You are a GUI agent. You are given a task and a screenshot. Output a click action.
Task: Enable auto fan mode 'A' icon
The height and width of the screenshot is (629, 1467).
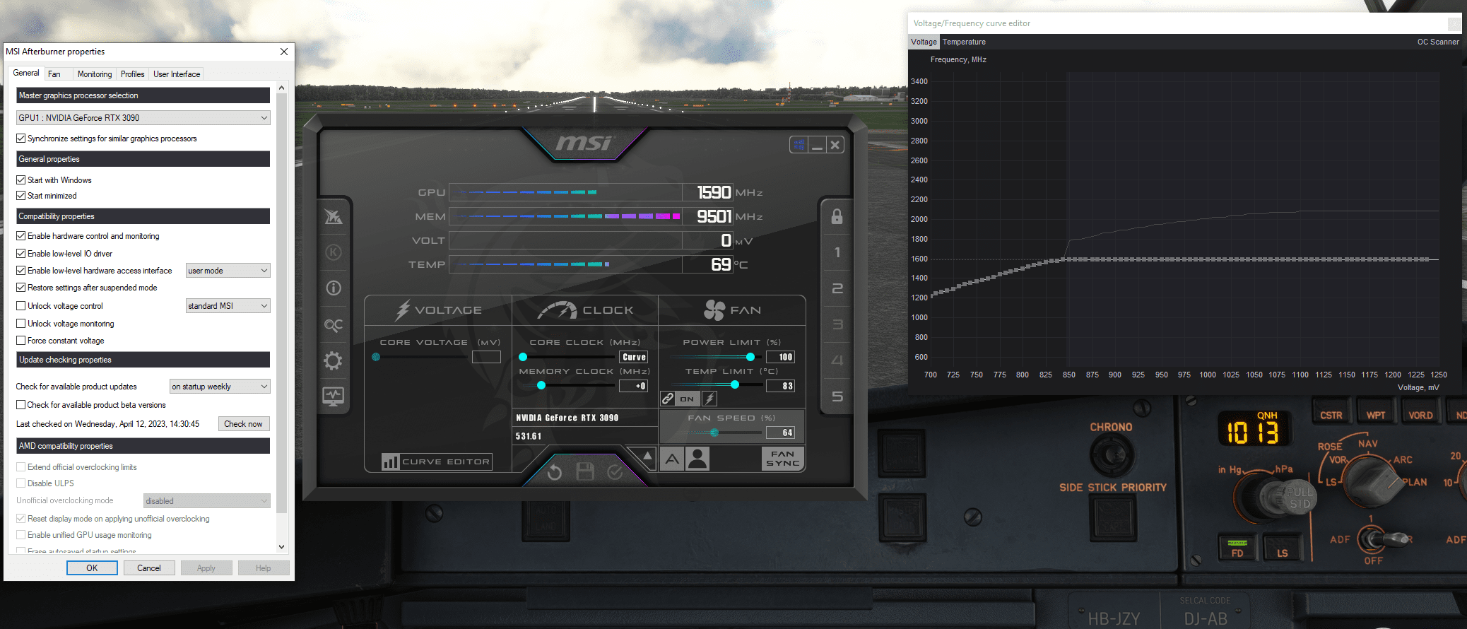click(672, 459)
